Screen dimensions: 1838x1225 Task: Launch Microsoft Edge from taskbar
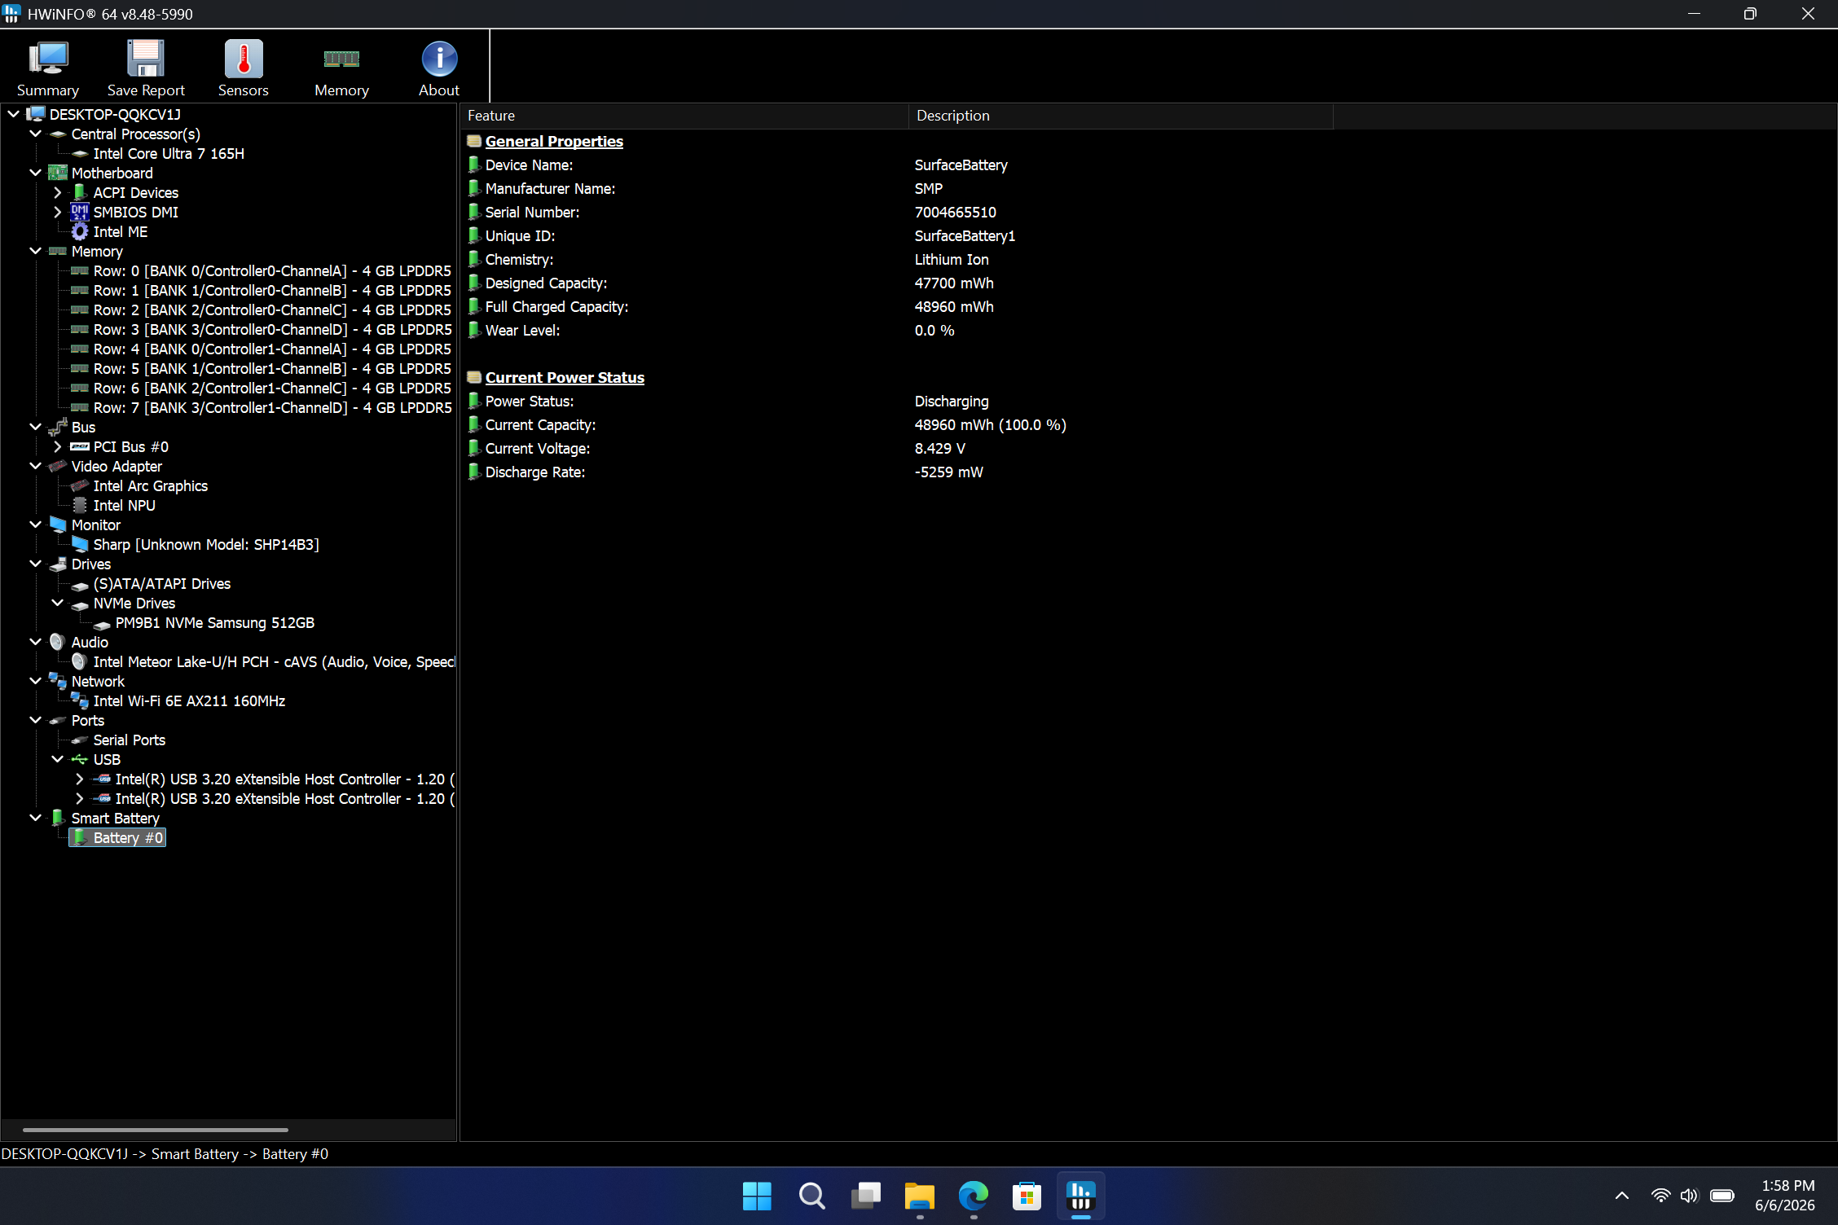[974, 1196]
